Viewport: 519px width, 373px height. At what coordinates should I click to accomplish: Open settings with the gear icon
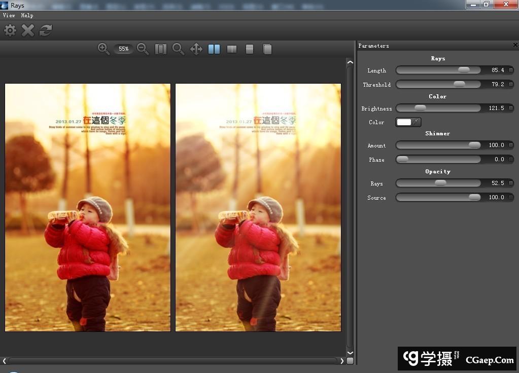click(x=10, y=30)
